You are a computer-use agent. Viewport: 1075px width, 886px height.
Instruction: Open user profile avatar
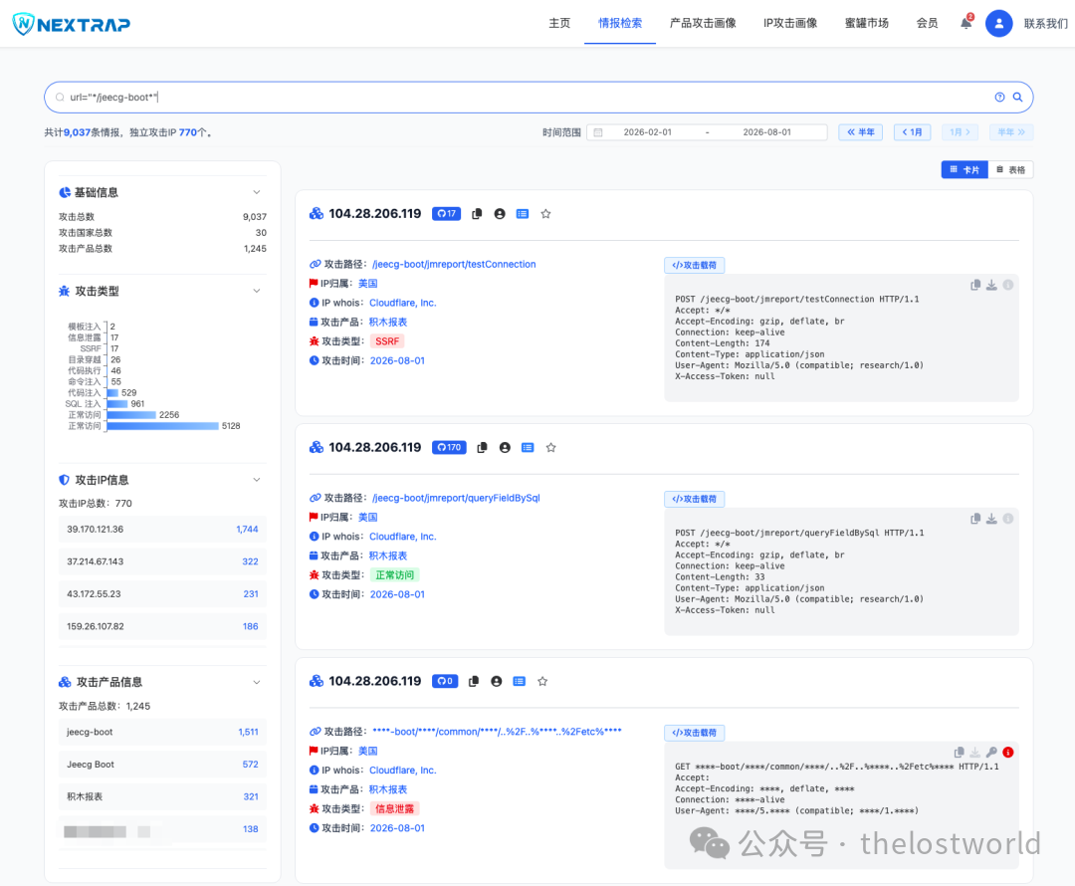coord(999,23)
